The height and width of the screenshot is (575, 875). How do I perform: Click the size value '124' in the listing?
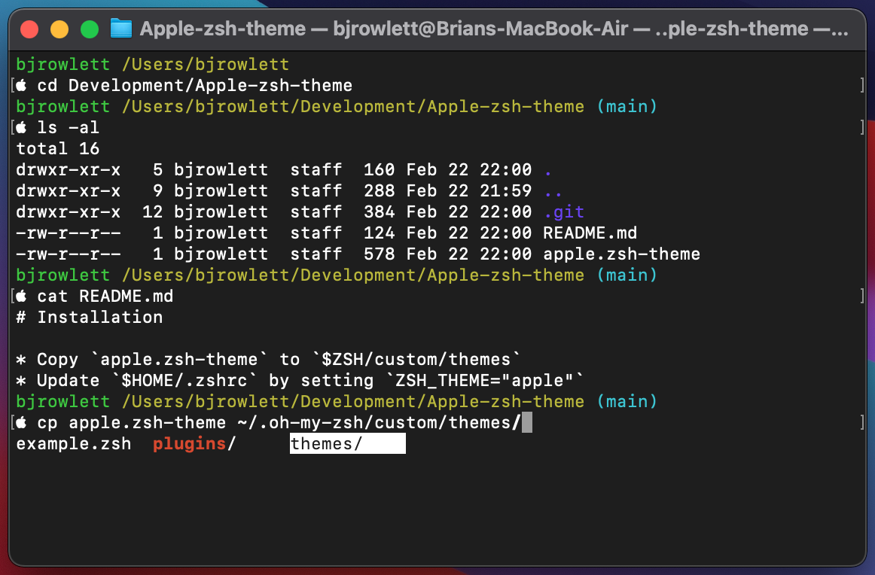tap(379, 233)
